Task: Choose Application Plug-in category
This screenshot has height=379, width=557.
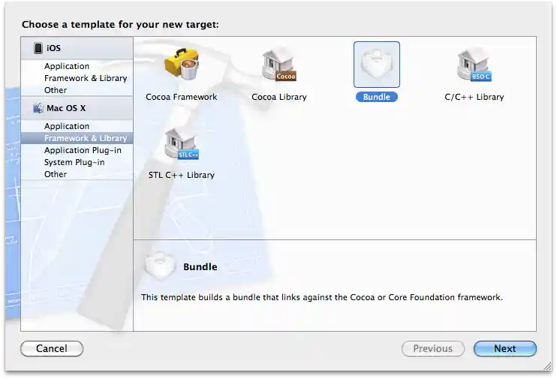Action: pos(83,150)
